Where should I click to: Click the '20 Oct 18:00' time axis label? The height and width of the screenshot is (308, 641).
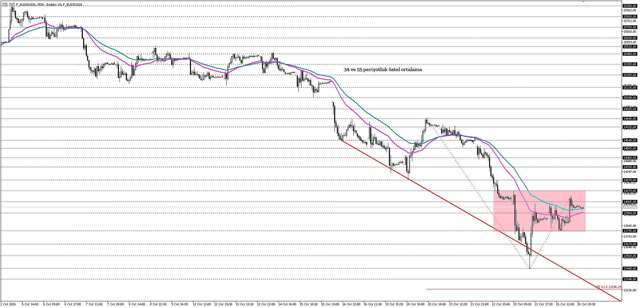[x=437, y=304]
